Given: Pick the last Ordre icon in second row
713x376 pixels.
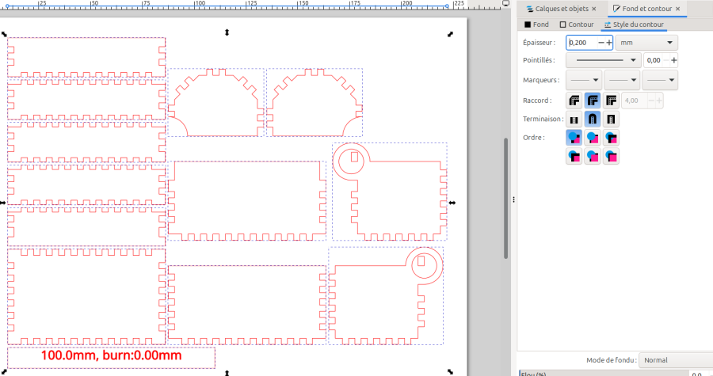Looking at the screenshot, I should tap(611, 156).
